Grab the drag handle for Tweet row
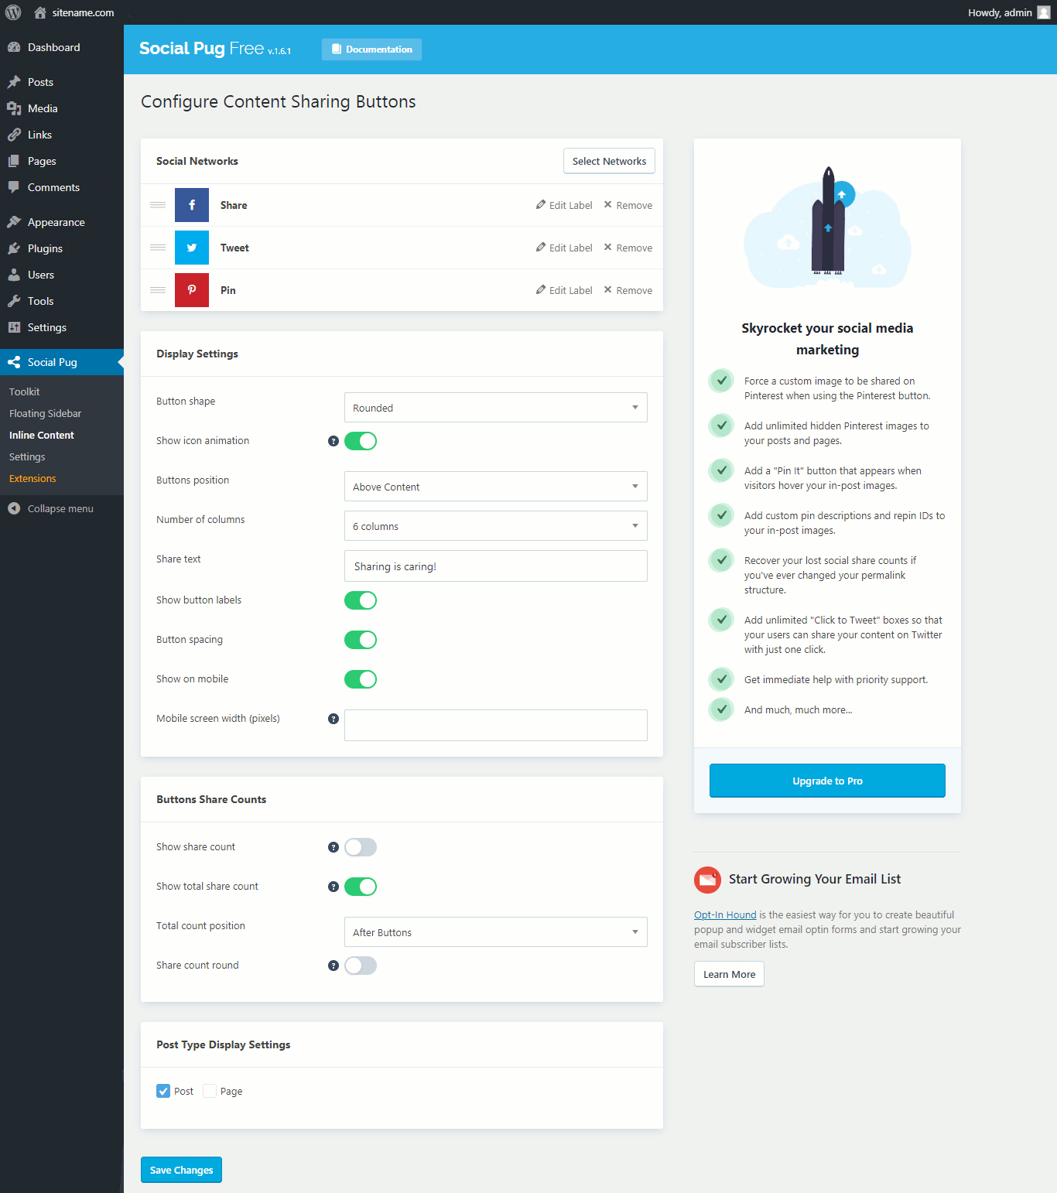The width and height of the screenshot is (1057, 1193). (158, 248)
